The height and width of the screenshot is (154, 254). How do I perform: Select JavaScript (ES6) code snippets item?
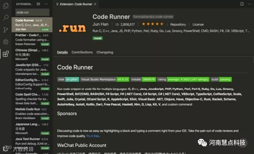[x=32, y=69]
